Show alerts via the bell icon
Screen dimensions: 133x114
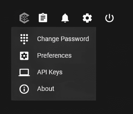click(x=65, y=18)
